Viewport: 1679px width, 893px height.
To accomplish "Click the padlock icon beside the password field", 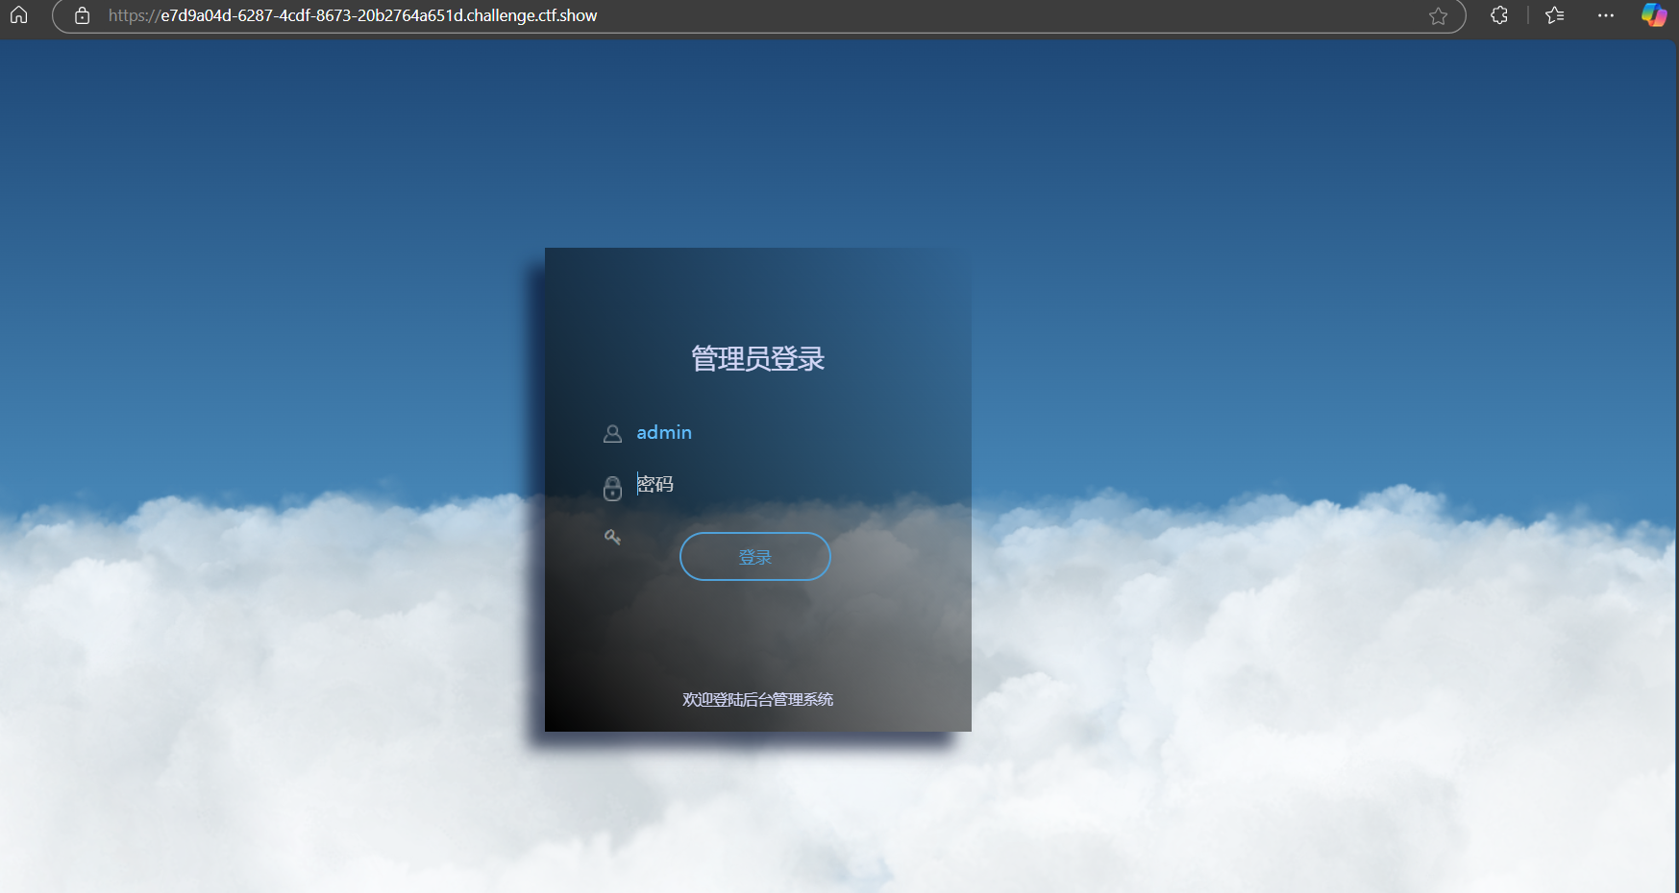I will (612, 488).
